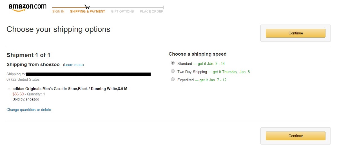
Task: Click the 'get it Jan. 7 - 12' estimate
Action: tap(213, 80)
